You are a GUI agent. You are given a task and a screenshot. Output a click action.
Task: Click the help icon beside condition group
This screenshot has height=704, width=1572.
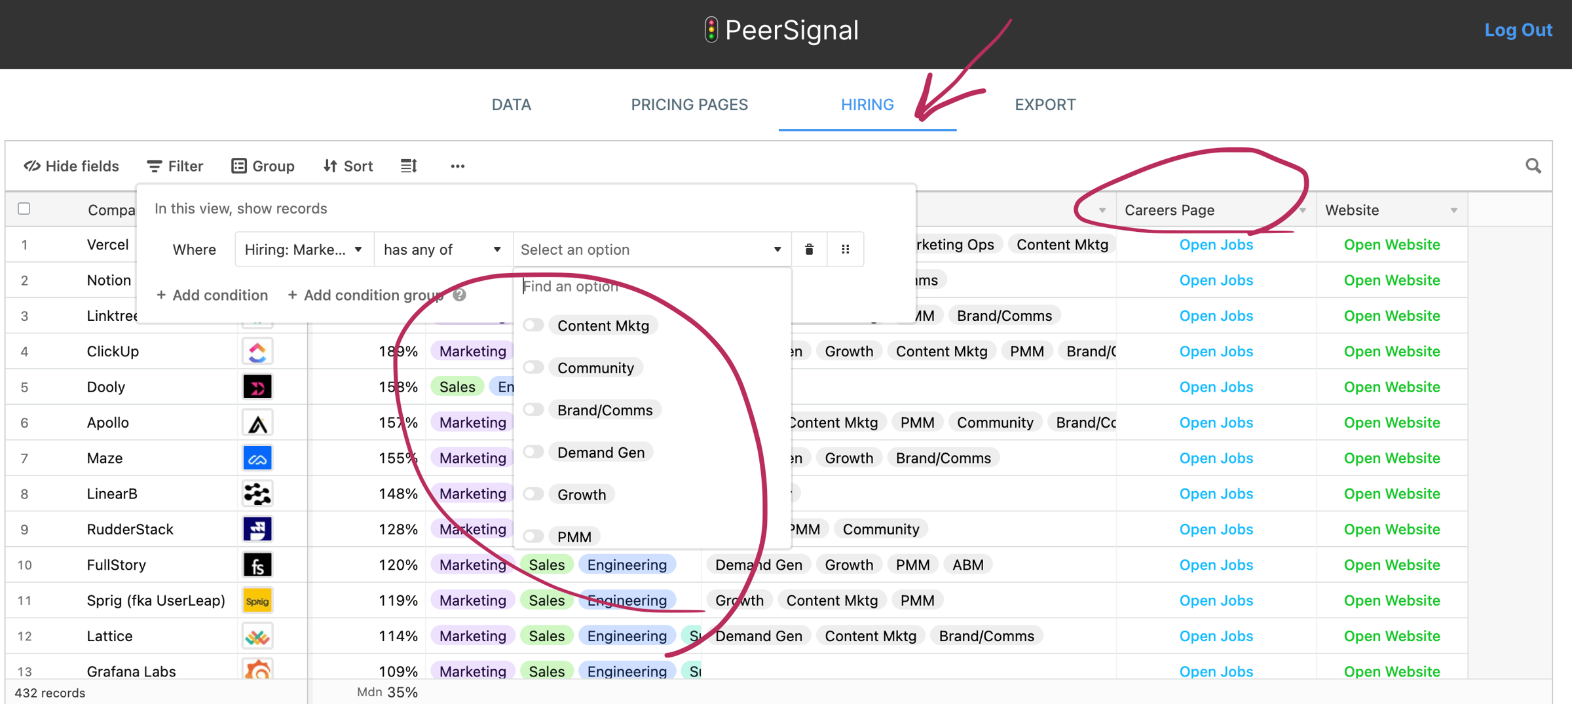460,295
